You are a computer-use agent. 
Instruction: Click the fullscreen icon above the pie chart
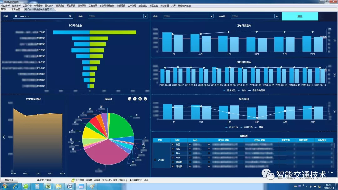coord(129,99)
